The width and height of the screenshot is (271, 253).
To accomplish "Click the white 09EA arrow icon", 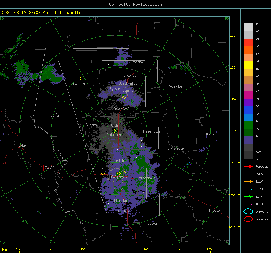I will (248, 174).
